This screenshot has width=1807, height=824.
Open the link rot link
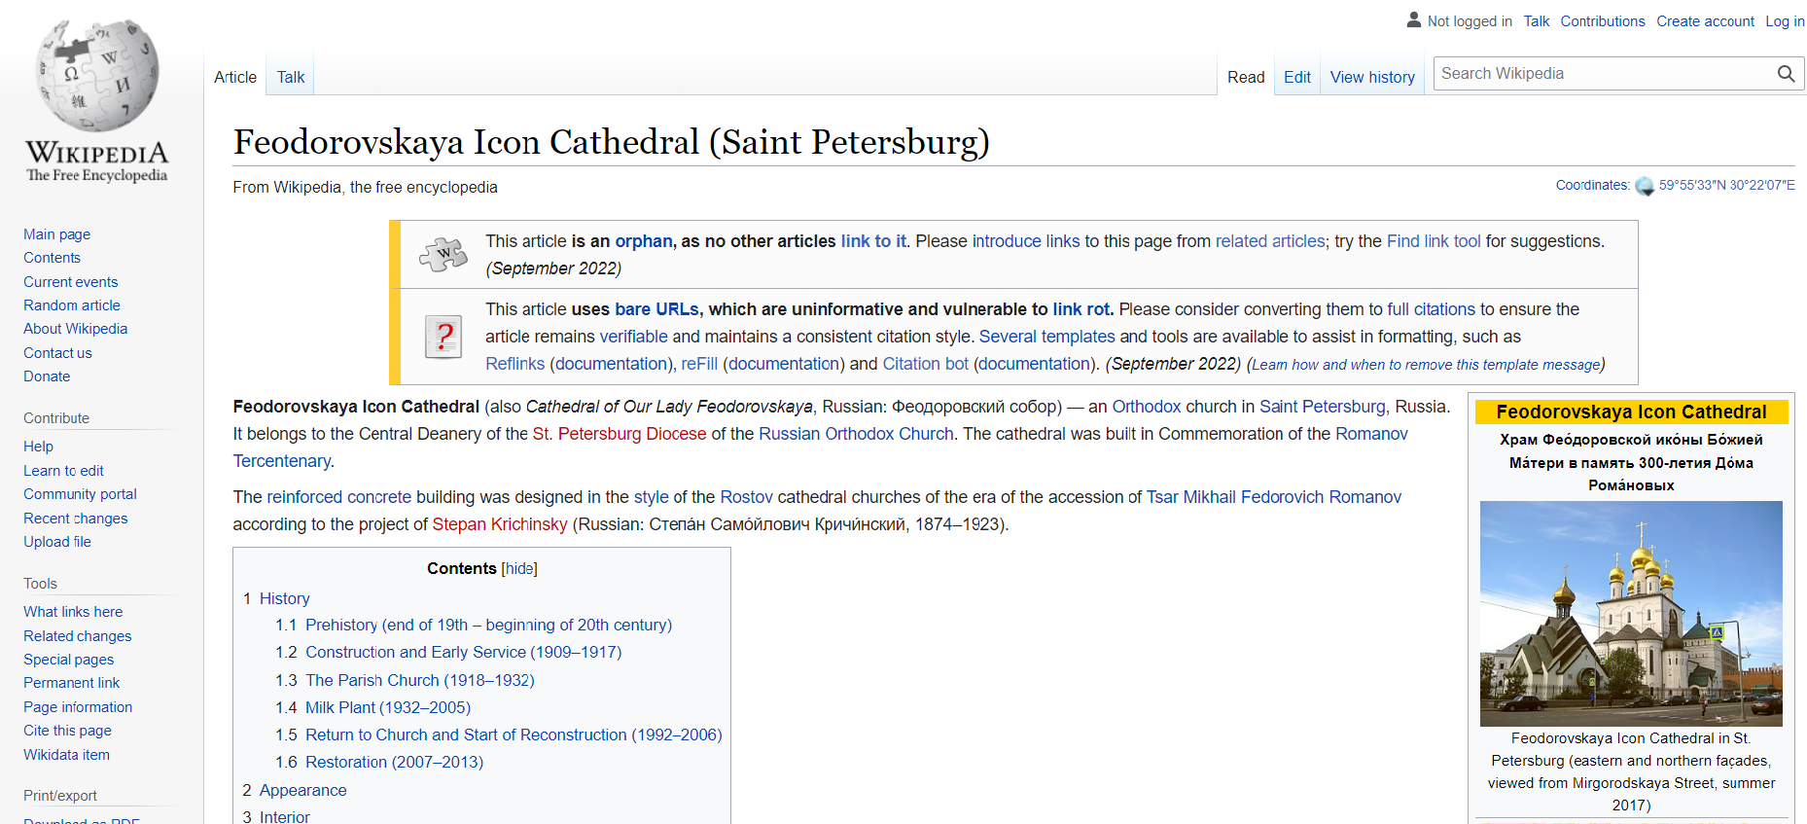tap(1081, 309)
